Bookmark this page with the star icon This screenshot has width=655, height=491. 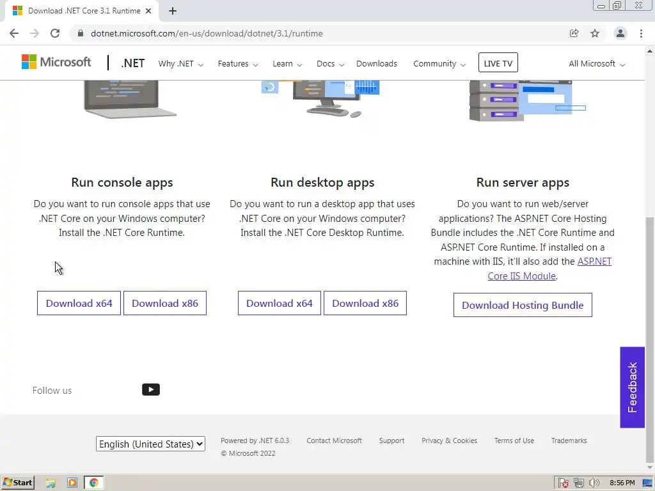595,33
